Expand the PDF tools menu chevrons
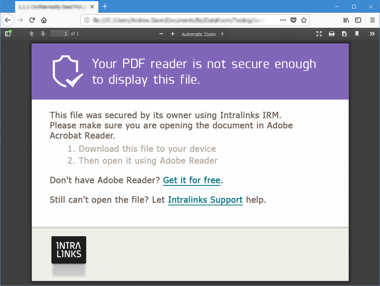 coord(372,34)
